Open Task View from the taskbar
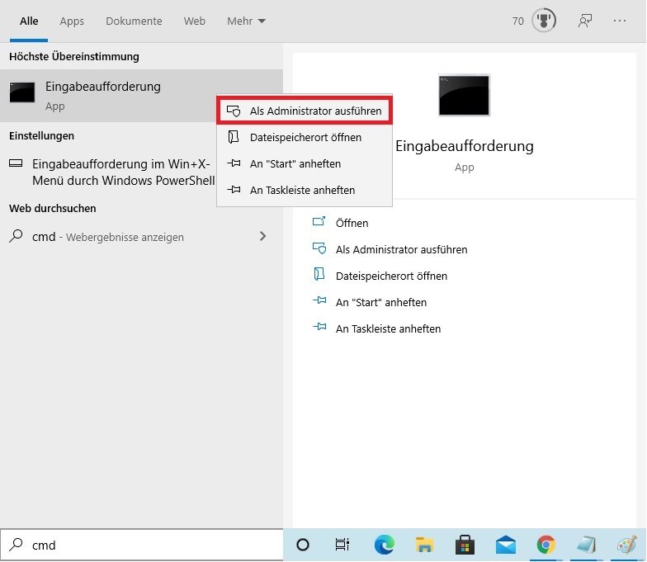 coord(342,545)
